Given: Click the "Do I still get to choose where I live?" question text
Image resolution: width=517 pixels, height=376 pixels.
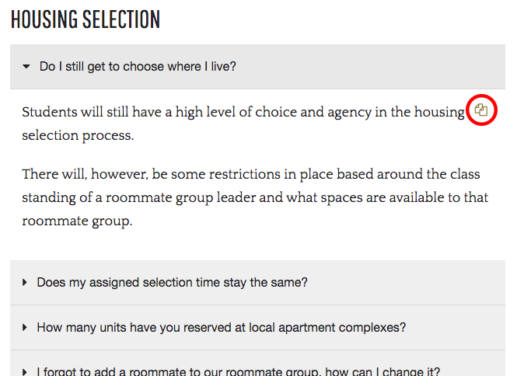Looking at the screenshot, I should tap(138, 67).
